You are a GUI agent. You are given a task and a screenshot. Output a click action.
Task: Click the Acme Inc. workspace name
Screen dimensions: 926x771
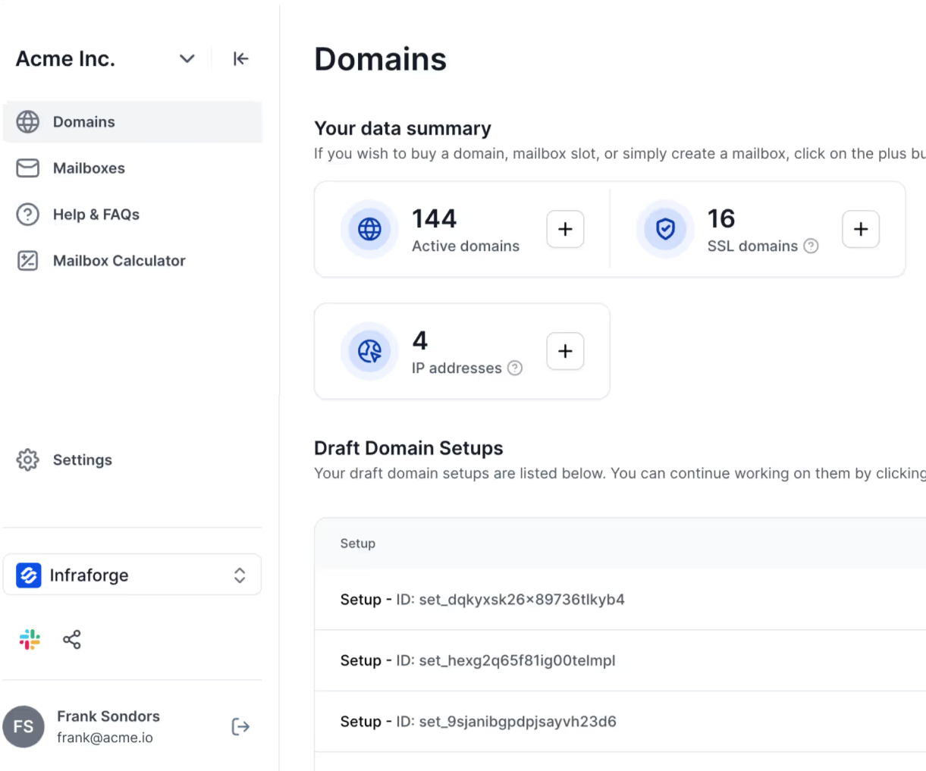point(65,58)
